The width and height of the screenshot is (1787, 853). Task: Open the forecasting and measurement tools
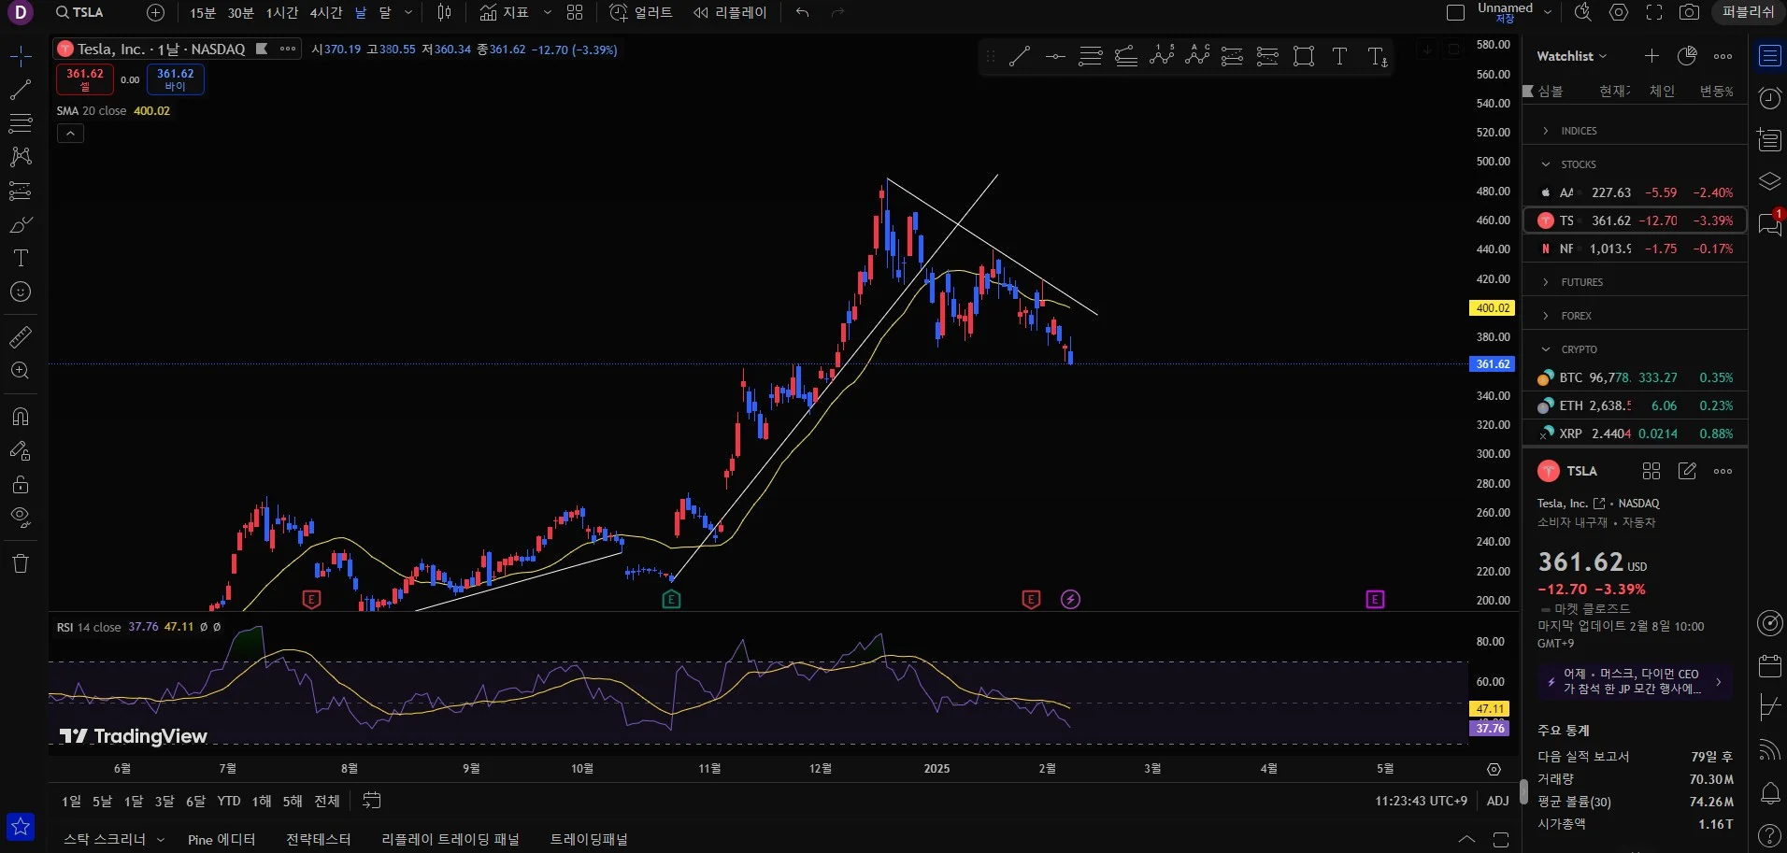click(21, 191)
